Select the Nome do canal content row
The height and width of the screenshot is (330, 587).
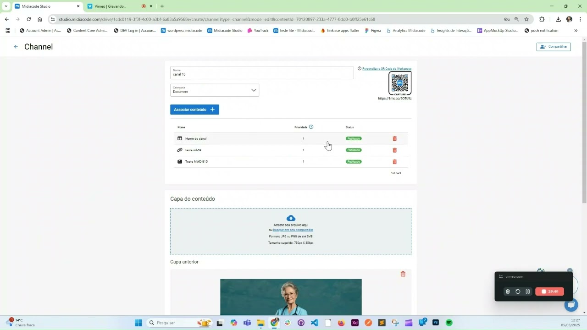coord(291,138)
